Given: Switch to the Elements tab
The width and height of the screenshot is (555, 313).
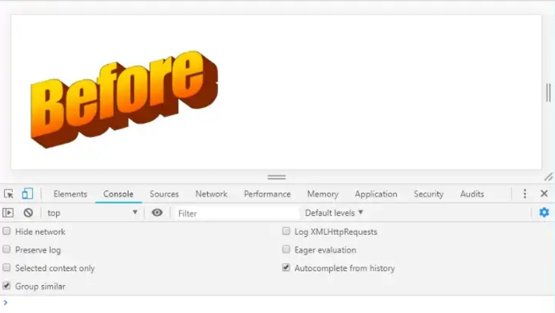Looking at the screenshot, I should (x=70, y=194).
